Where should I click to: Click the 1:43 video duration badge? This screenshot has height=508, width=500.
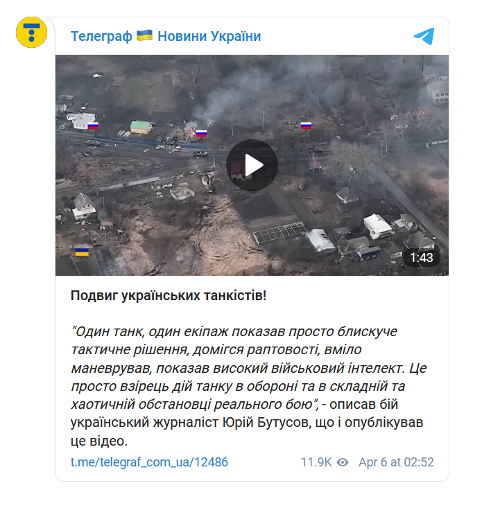(x=421, y=258)
